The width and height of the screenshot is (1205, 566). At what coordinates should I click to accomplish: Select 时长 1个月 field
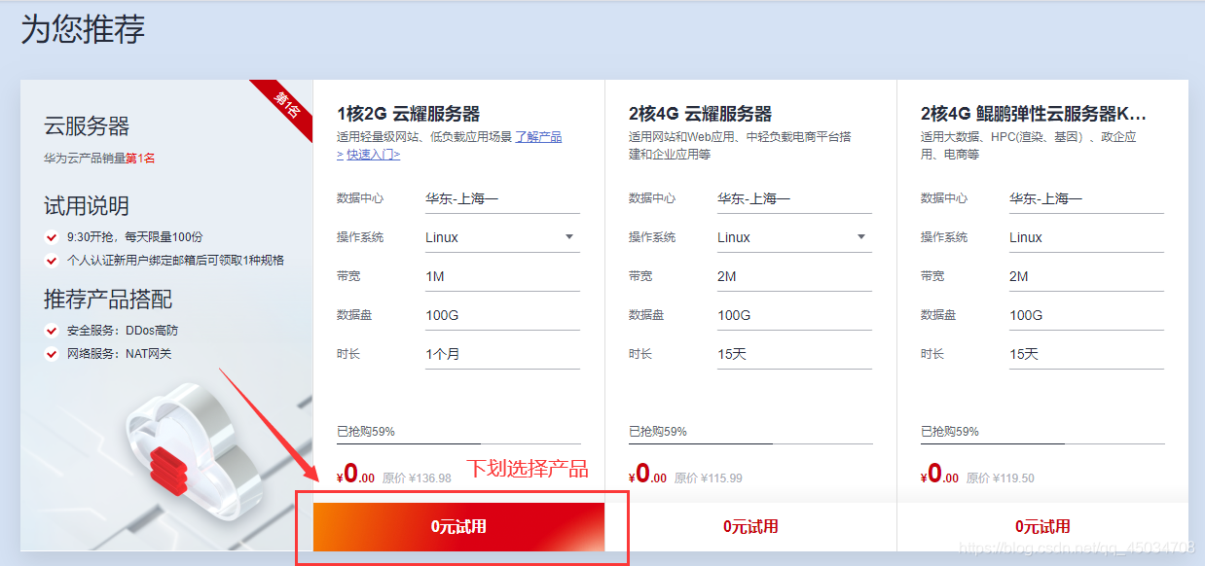click(x=502, y=354)
